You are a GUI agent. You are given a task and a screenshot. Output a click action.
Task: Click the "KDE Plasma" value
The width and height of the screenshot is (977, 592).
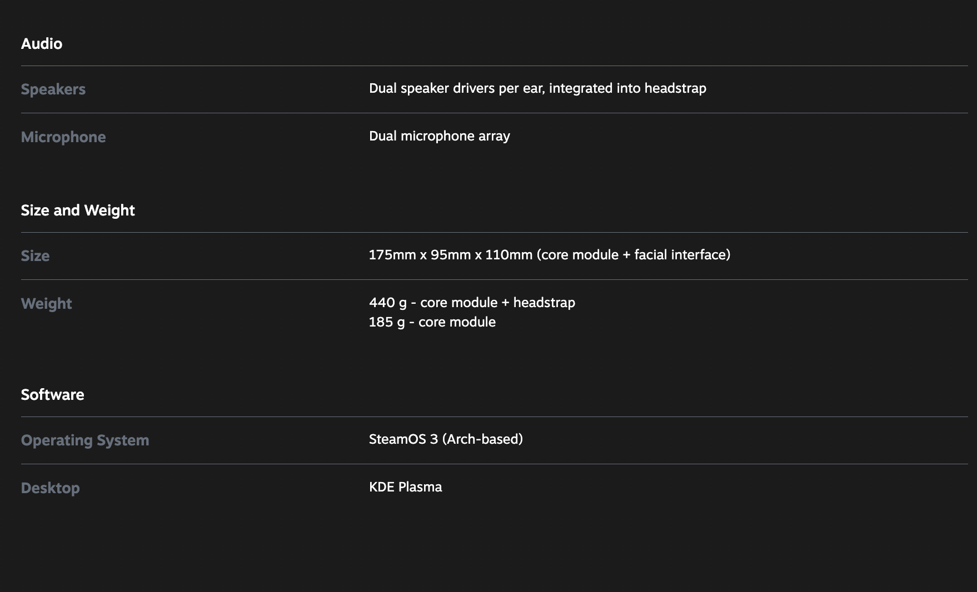click(405, 487)
